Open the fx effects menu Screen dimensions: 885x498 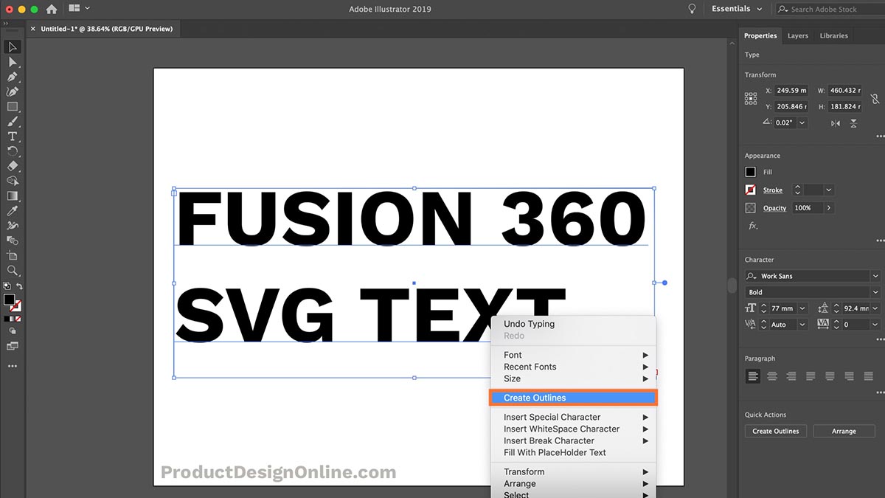[x=753, y=226]
